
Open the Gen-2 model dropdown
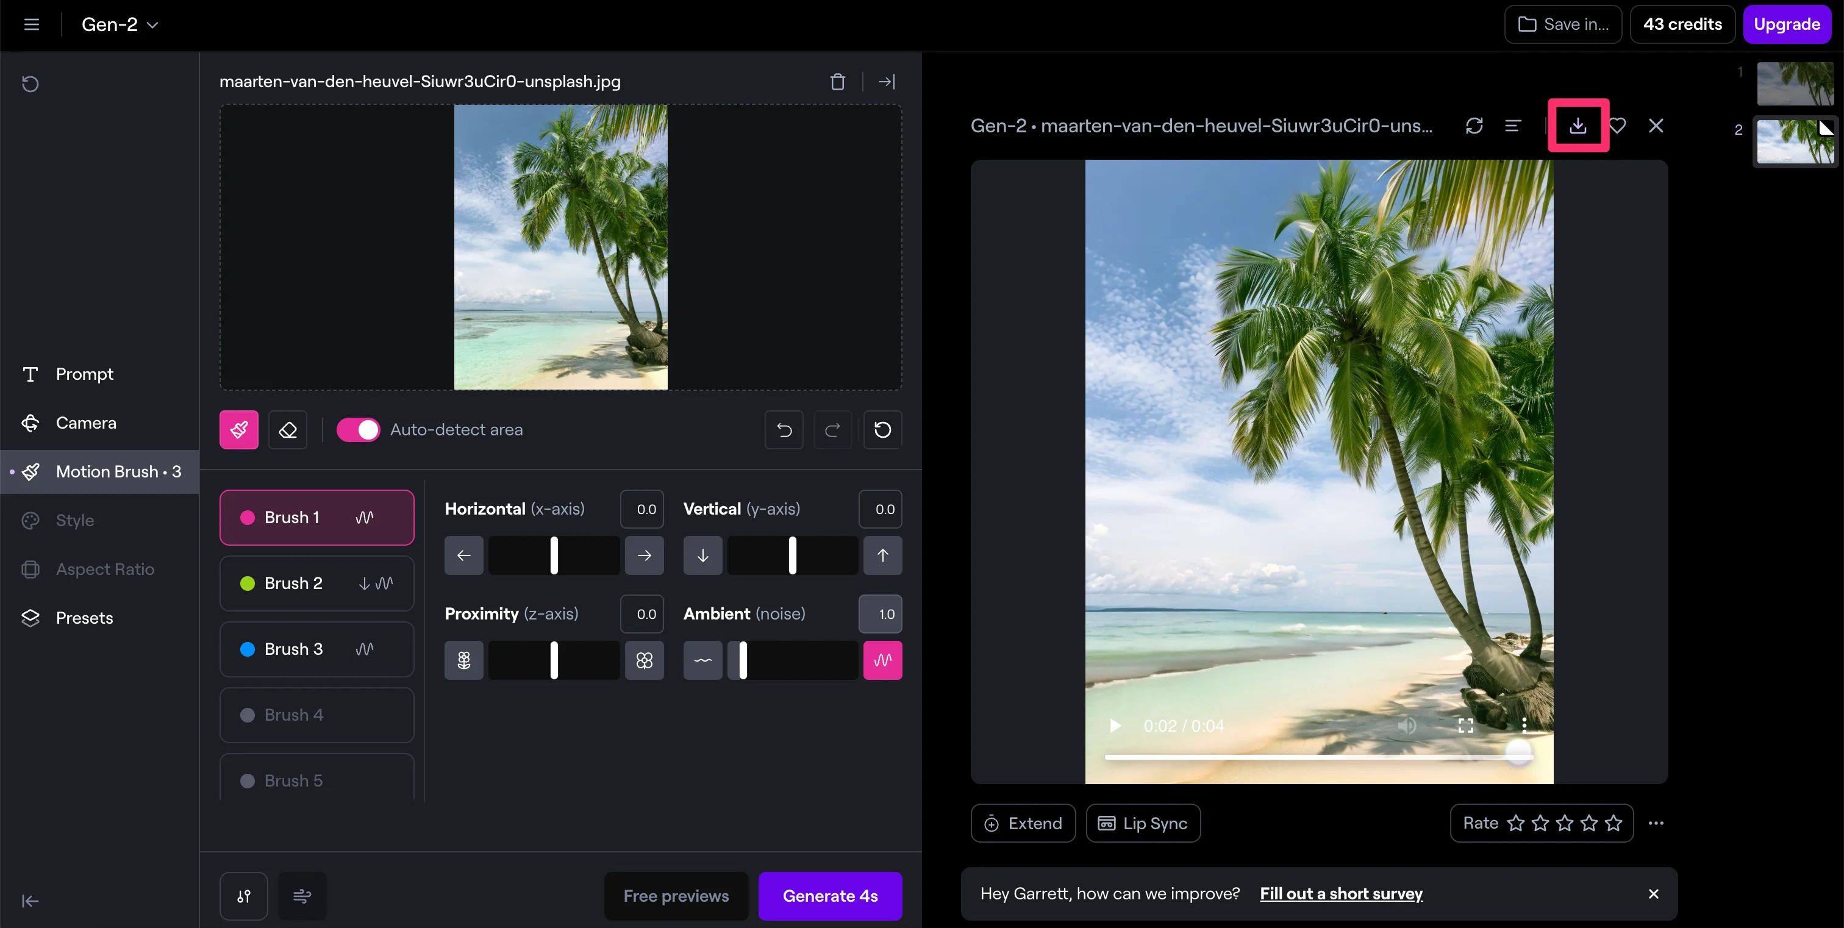click(120, 24)
